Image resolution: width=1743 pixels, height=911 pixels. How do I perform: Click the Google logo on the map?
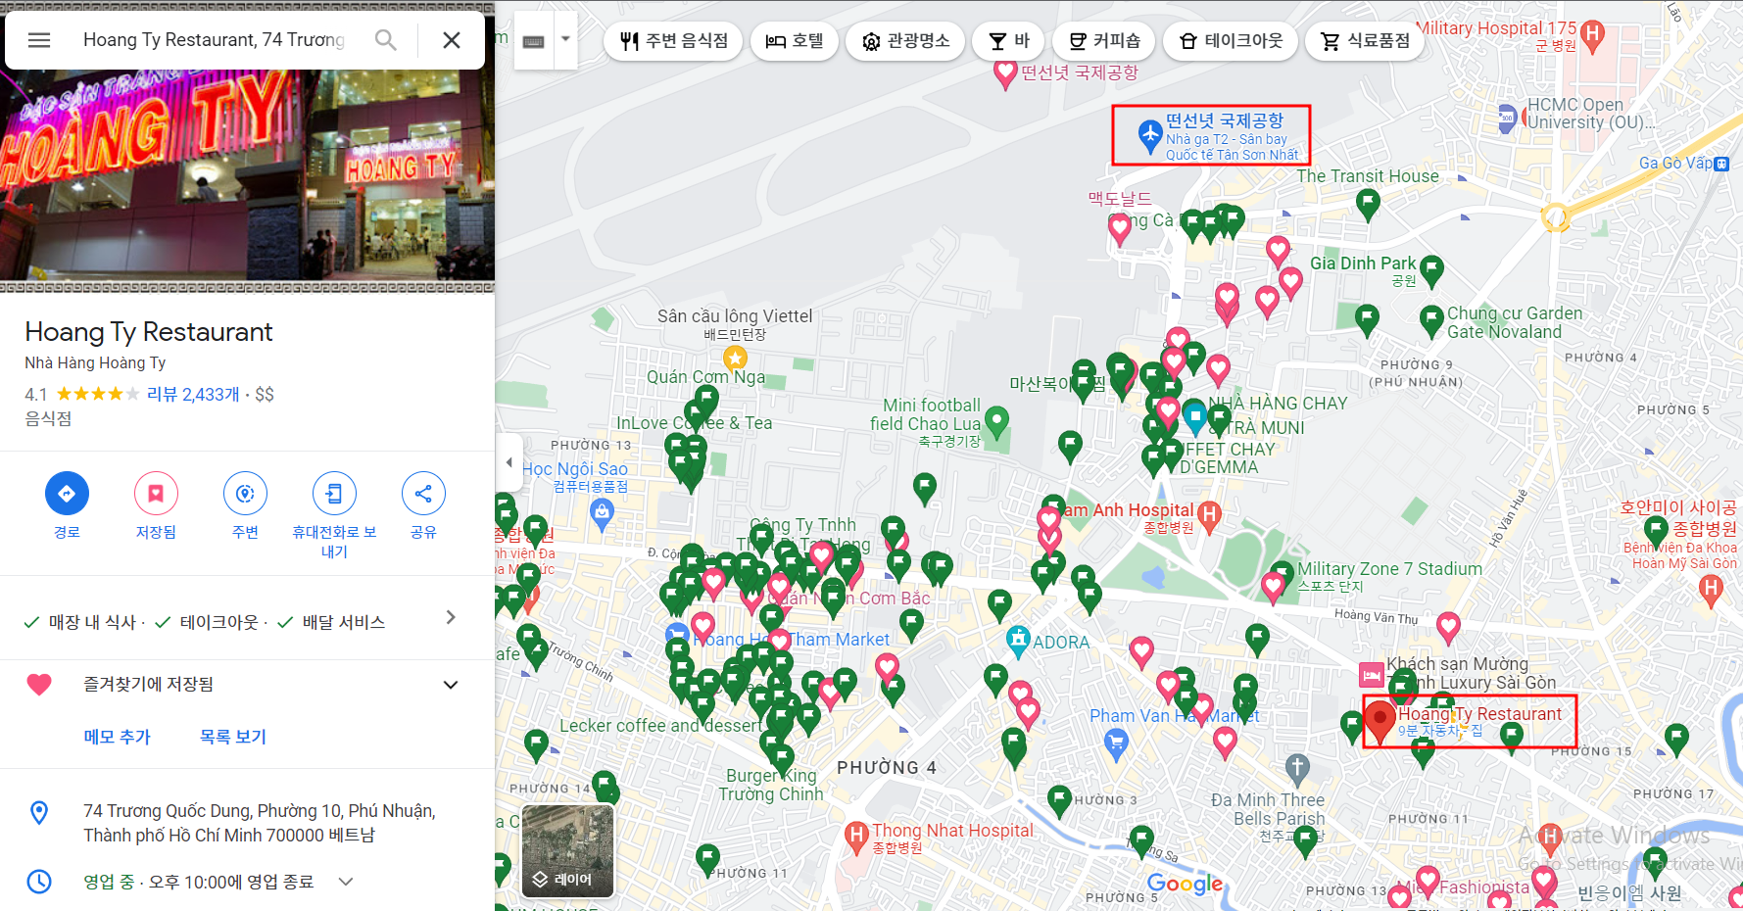1186,884
